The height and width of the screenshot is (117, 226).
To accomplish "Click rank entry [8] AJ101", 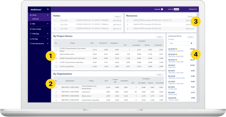I will click(182, 88).
